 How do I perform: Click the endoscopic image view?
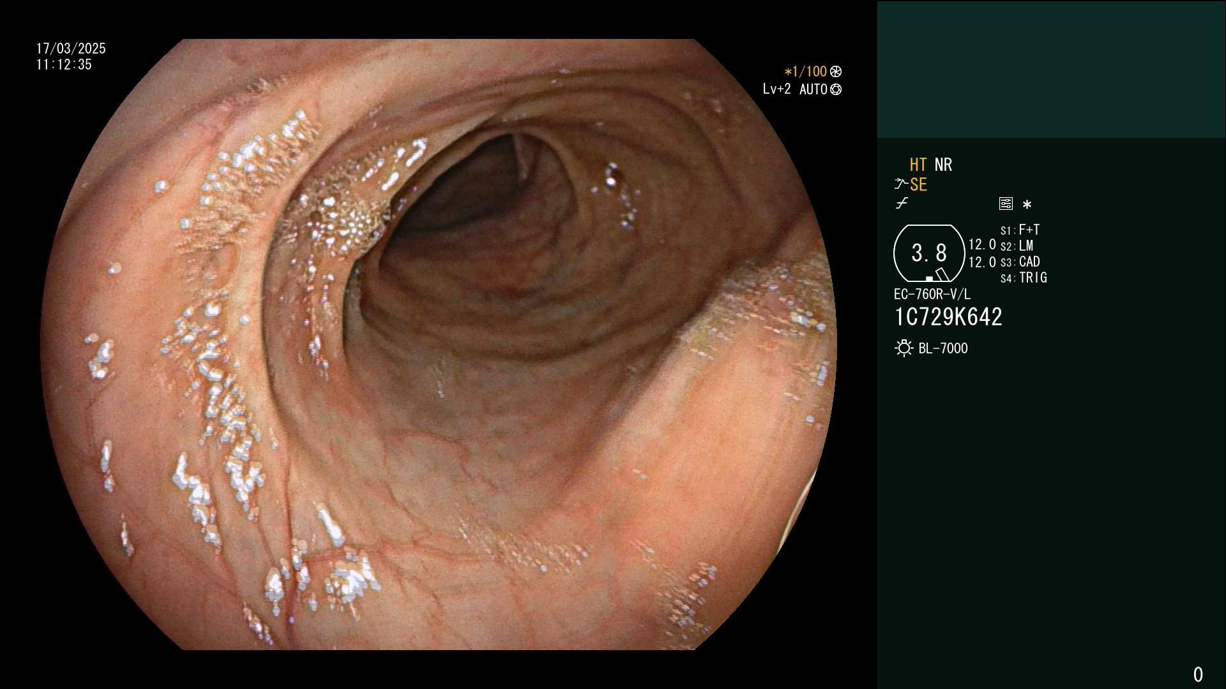click(x=439, y=344)
